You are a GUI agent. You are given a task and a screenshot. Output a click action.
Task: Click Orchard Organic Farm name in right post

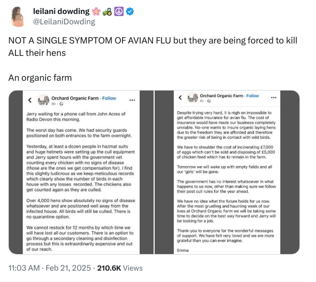tap(221, 96)
